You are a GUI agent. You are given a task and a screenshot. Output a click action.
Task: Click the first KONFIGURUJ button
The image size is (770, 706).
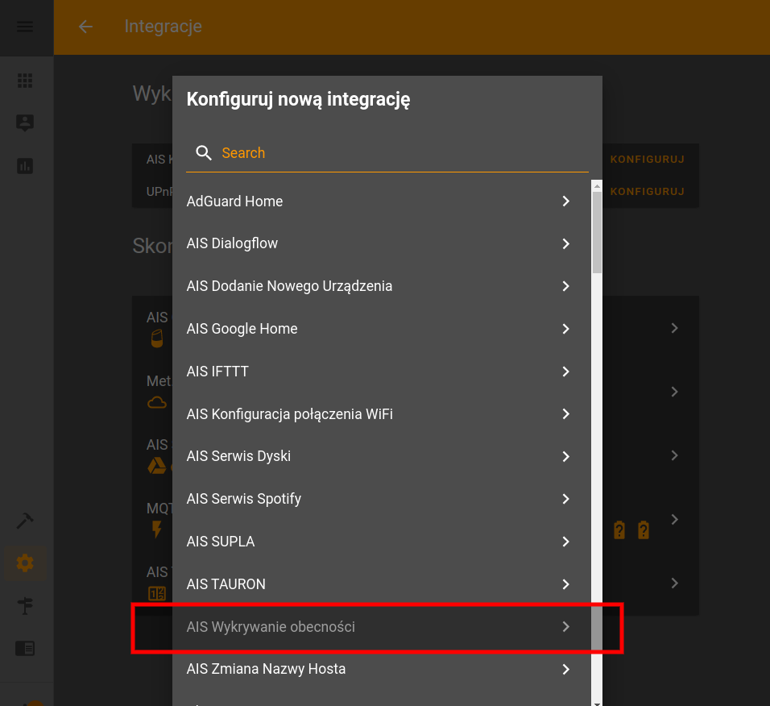point(648,160)
